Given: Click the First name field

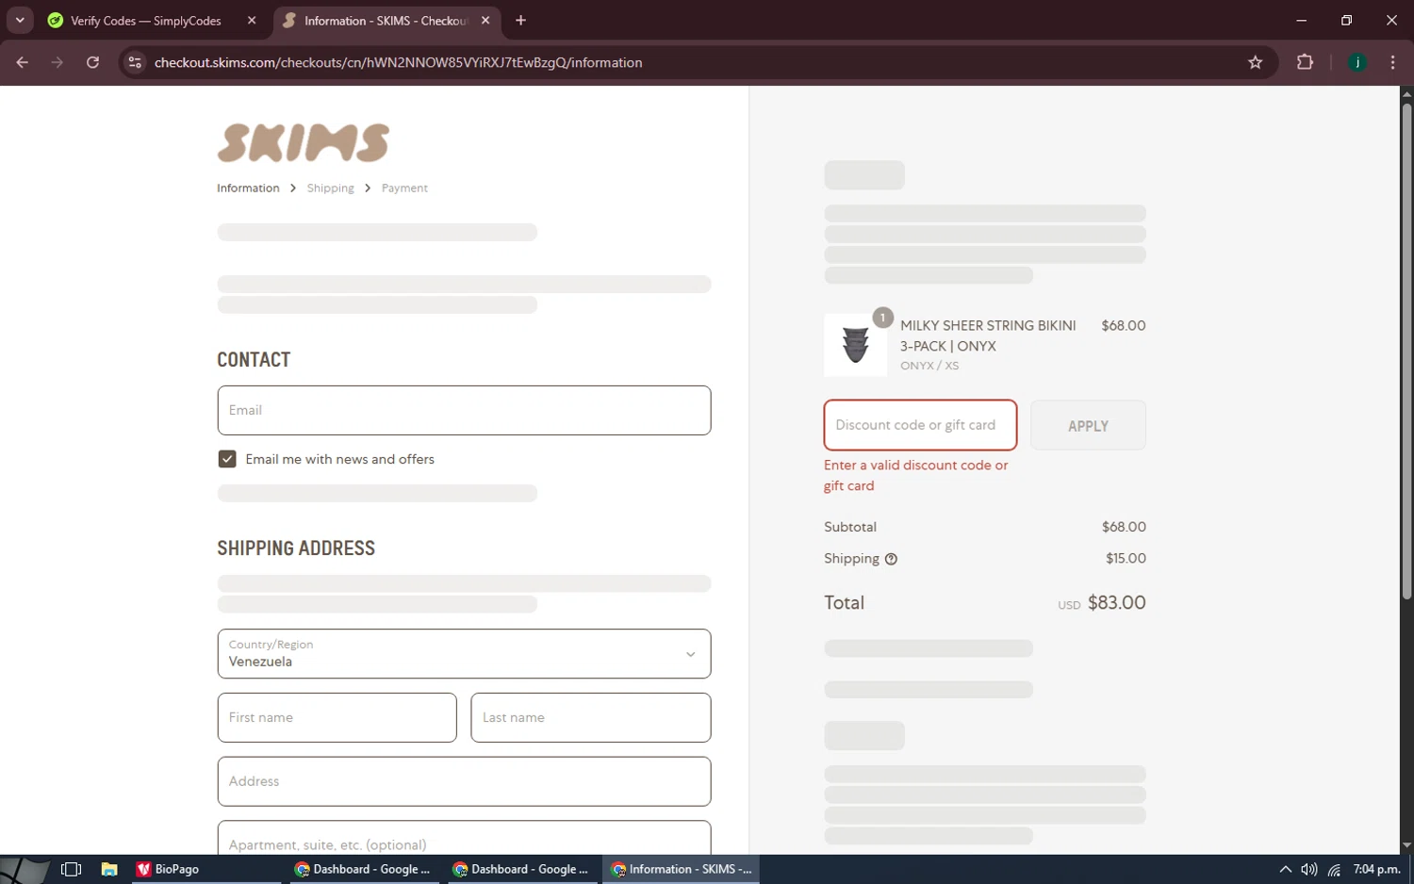Looking at the screenshot, I should coord(337,717).
